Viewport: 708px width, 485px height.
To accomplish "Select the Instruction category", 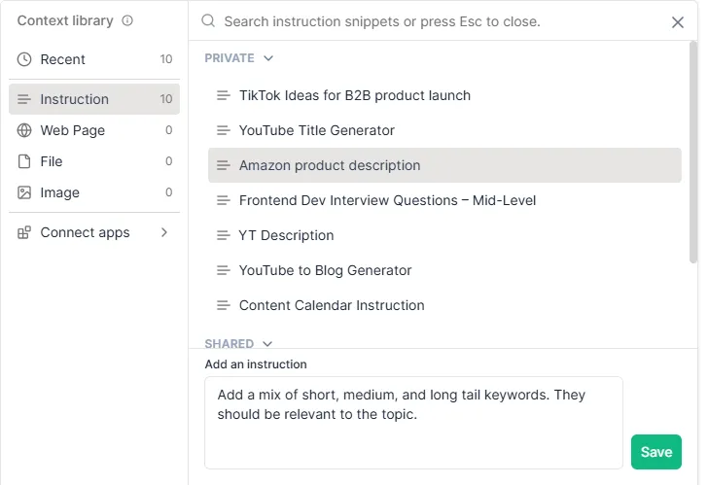I will click(74, 99).
